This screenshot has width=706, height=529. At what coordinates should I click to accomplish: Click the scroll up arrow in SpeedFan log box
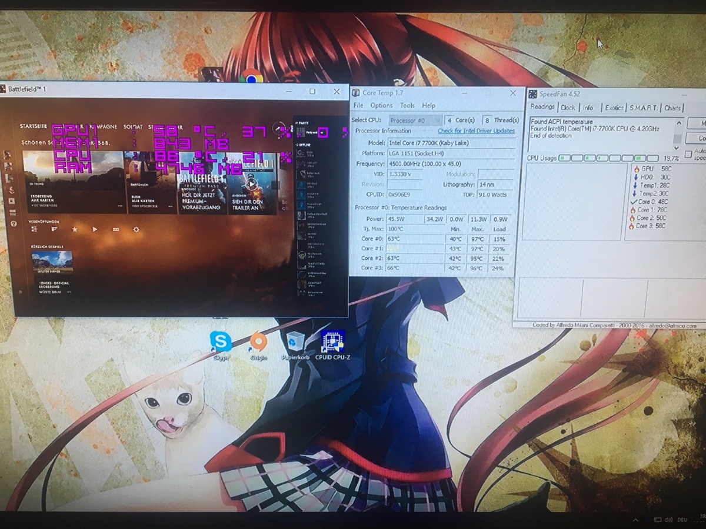pos(678,123)
